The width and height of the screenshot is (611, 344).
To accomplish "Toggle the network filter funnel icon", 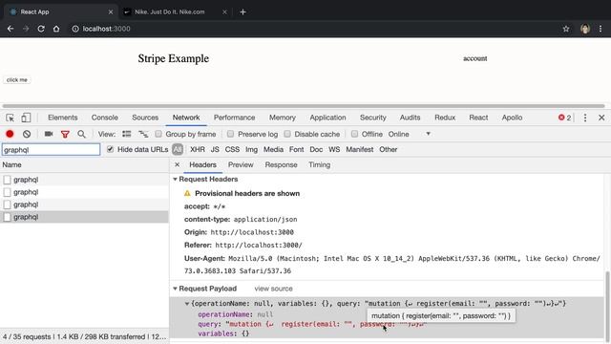I will click(65, 134).
